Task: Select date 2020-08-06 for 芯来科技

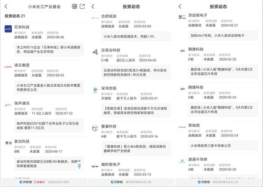Action: [56, 37]
